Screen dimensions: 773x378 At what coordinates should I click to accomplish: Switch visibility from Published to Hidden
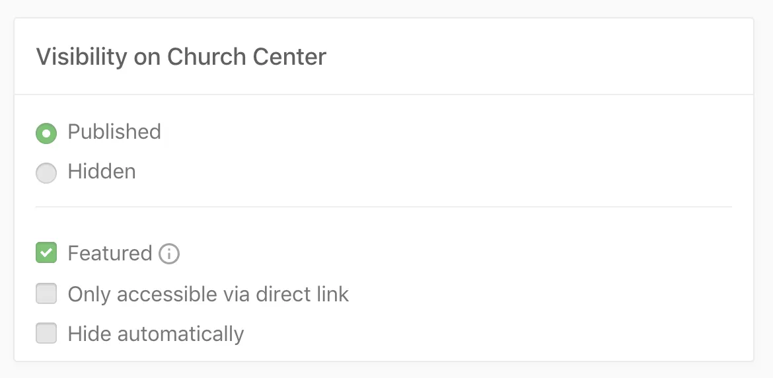click(x=46, y=174)
